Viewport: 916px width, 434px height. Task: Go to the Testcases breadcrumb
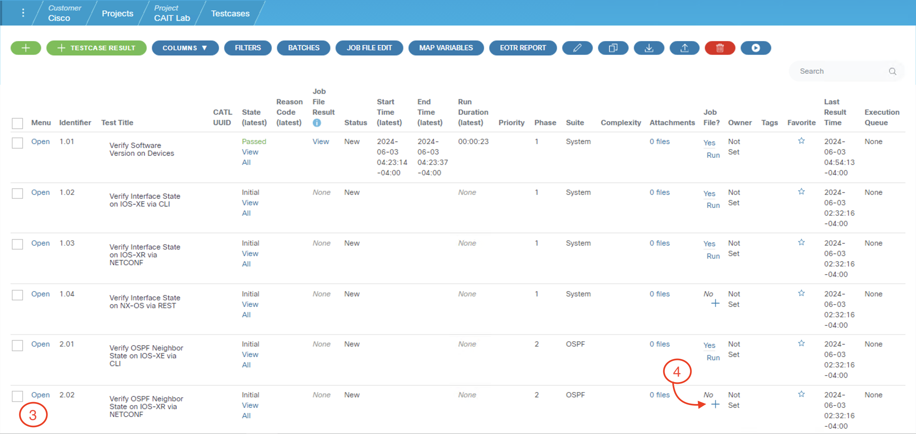[230, 13]
